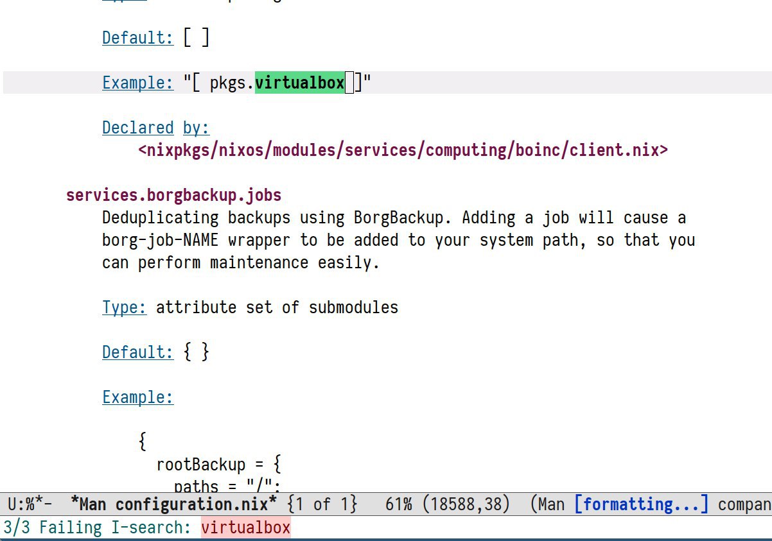Image resolution: width=772 pixels, height=541 pixels.
Task: Click "attribute set of submodules" text
Action: (277, 307)
